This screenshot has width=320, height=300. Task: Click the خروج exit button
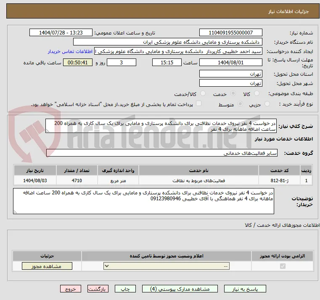point(71,289)
